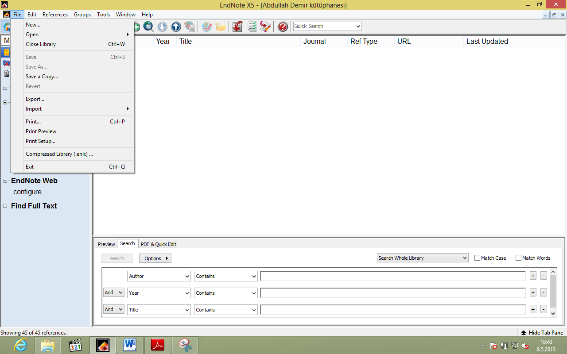Click the Action Center flag tray icon
567x354 pixels.
click(x=493, y=346)
